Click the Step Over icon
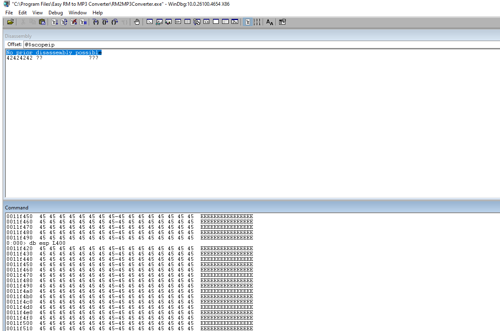Screen dimensions: 500x331 click(x=105, y=22)
